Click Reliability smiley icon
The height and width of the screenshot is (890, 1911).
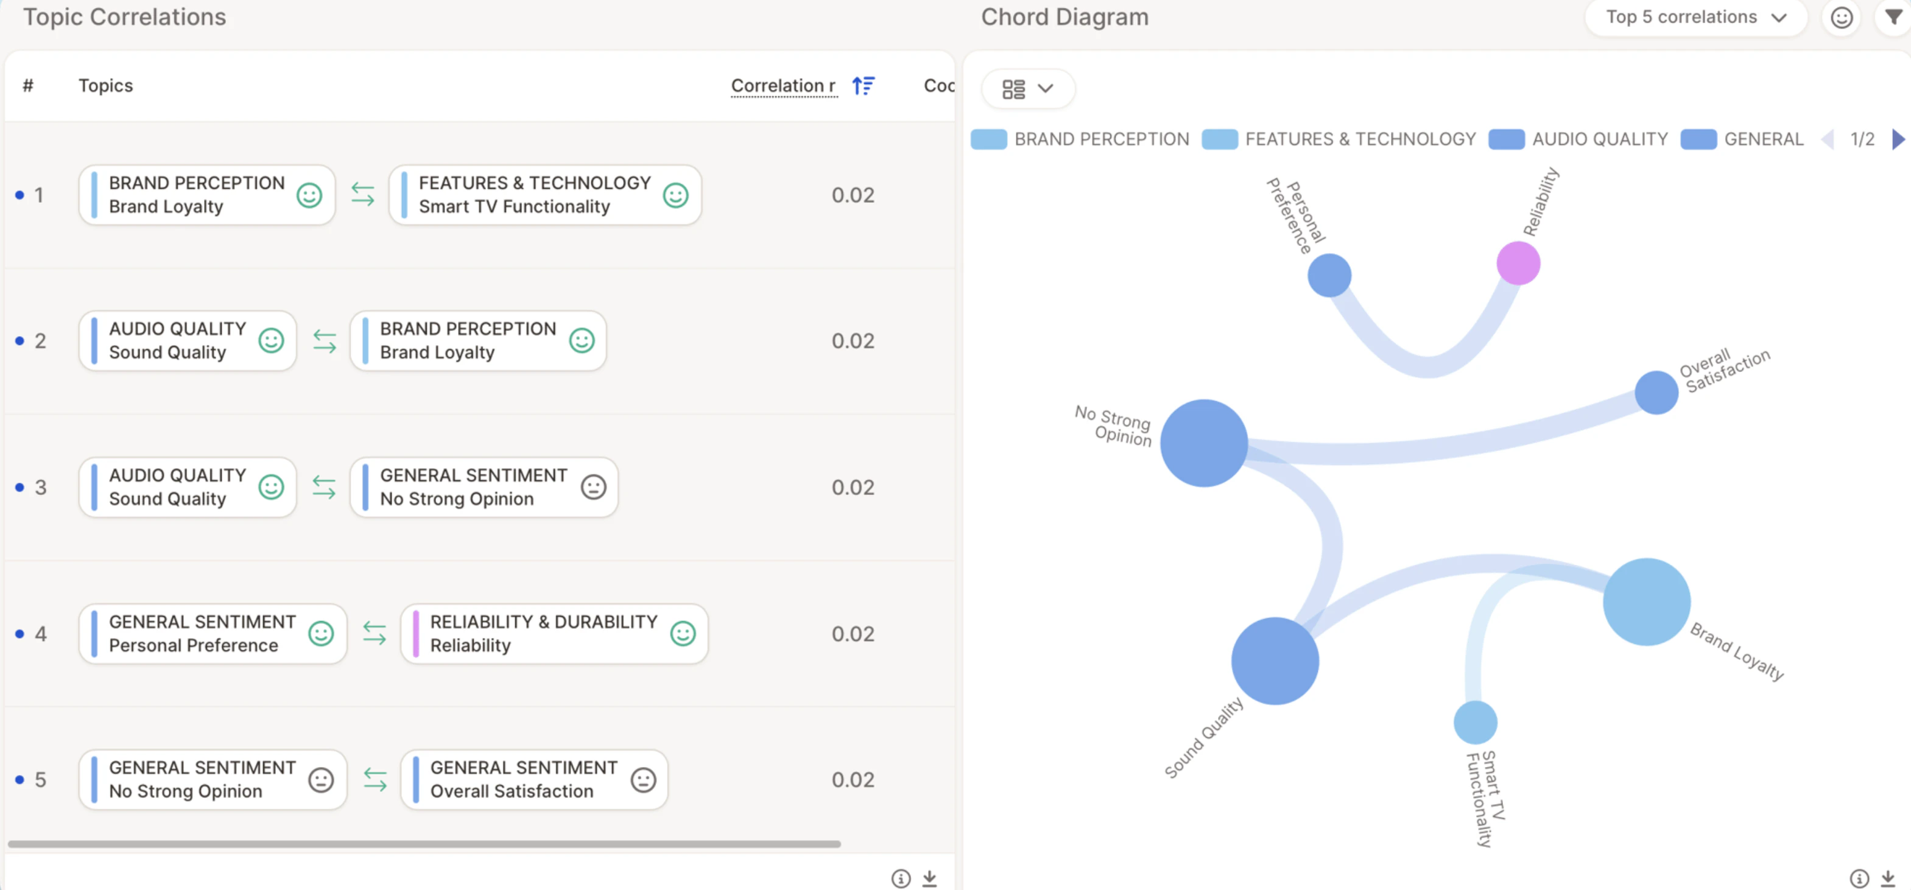(683, 634)
